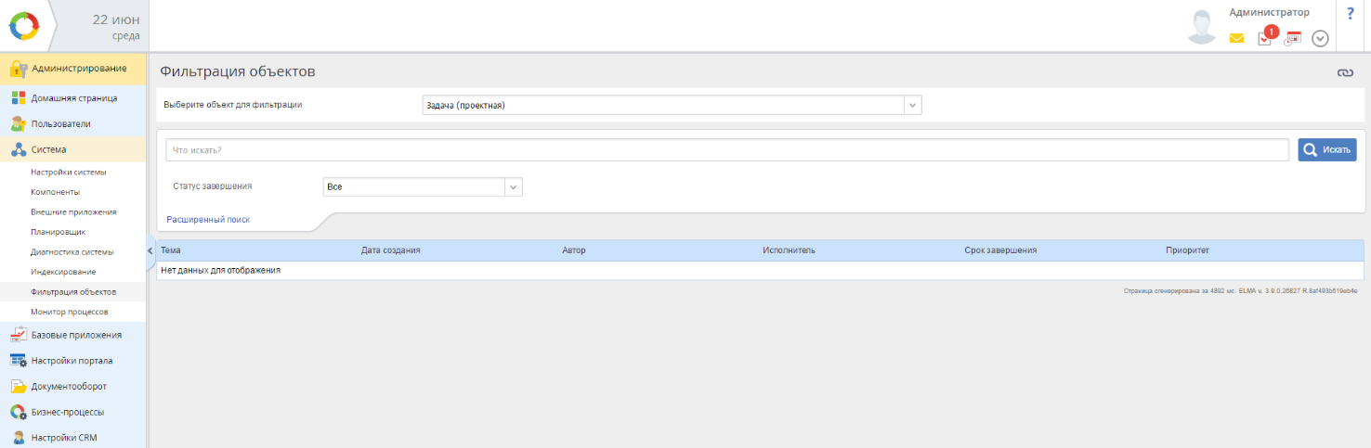The height and width of the screenshot is (448, 1371).
Task: Open messages via the yellow envelope icon
Action: coord(1236,38)
